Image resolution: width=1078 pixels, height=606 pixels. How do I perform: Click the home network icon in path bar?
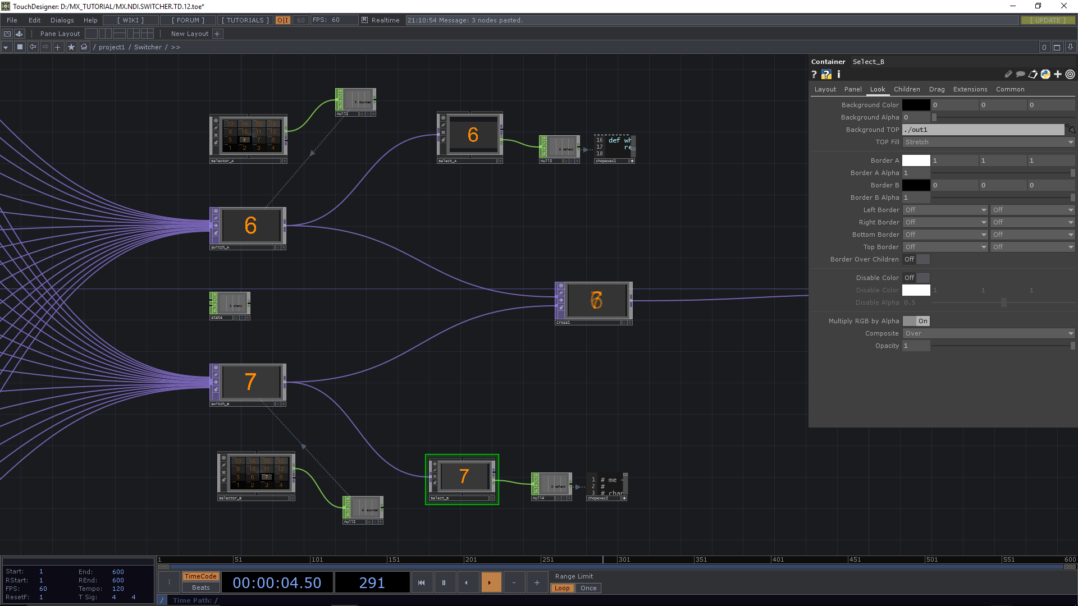click(84, 47)
